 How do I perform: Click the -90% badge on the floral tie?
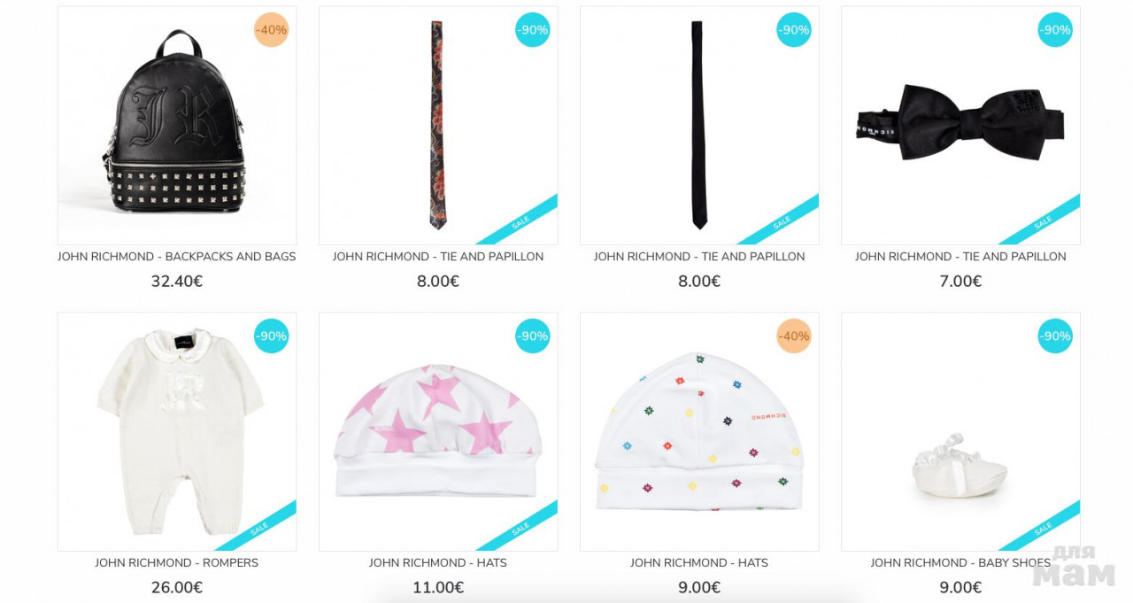tap(533, 30)
